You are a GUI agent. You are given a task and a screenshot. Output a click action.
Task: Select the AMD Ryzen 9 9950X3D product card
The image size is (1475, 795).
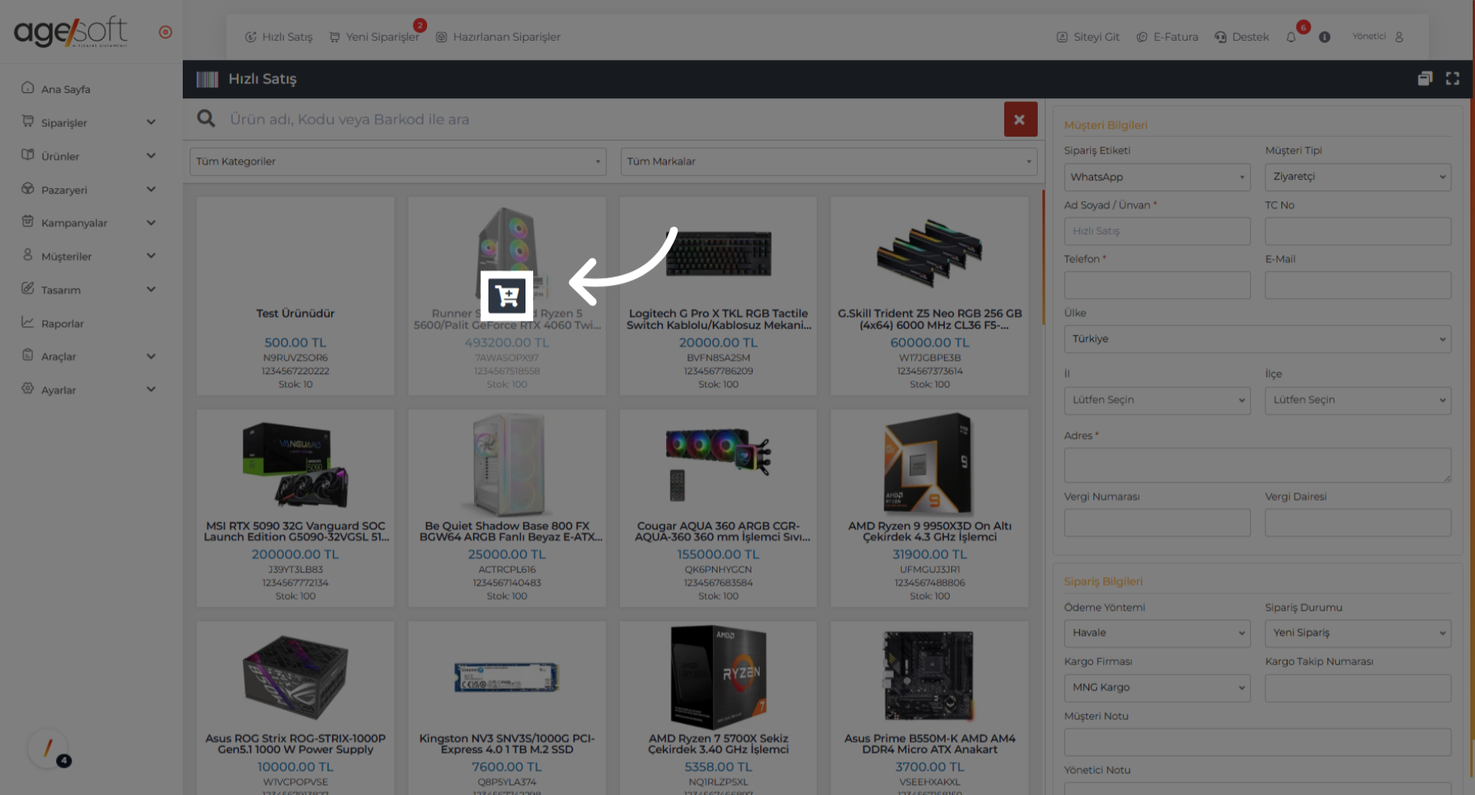tap(930, 508)
